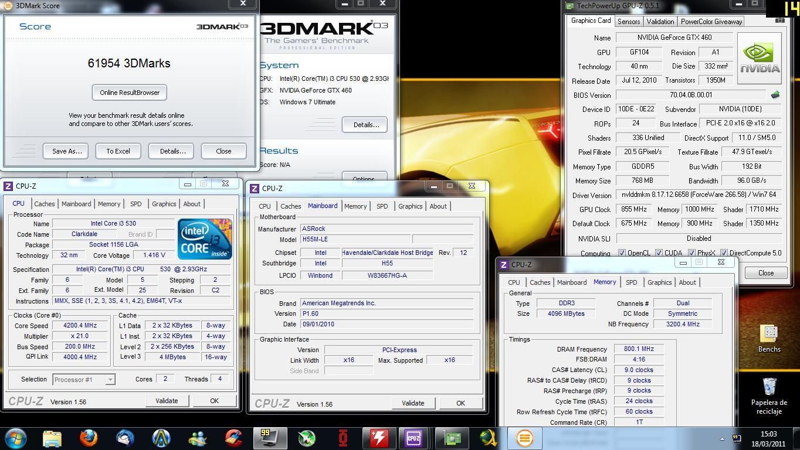800x450 pixels.
Task: Click the GPU-Z Name field GeForce GTX 460
Action: (x=674, y=37)
